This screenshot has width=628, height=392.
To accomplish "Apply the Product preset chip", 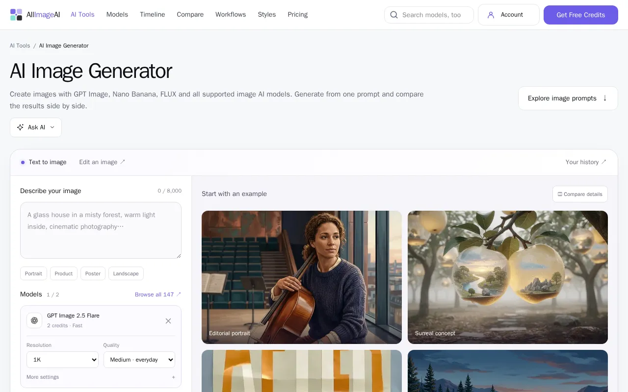I will (x=64, y=273).
